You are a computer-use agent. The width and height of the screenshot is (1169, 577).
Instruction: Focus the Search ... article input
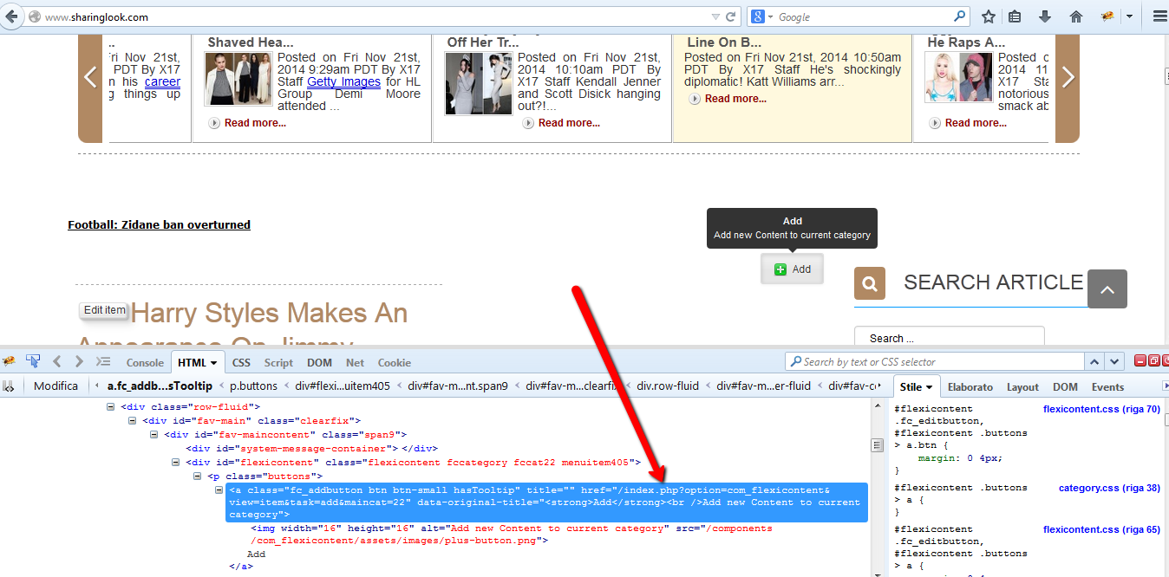[x=949, y=338]
